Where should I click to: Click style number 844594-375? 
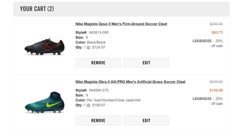pos(99,90)
